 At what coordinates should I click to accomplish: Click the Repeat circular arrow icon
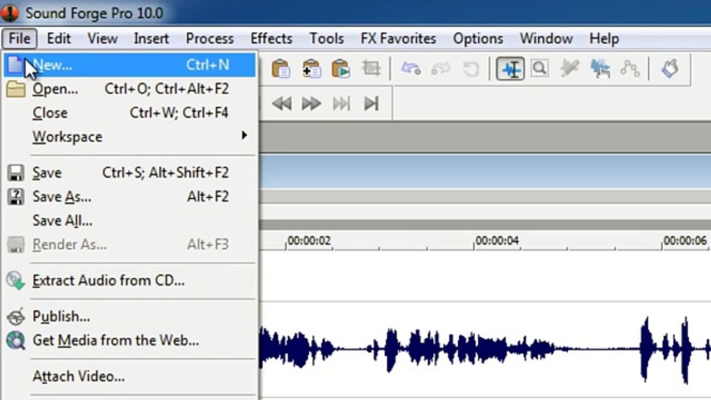point(471,69)
